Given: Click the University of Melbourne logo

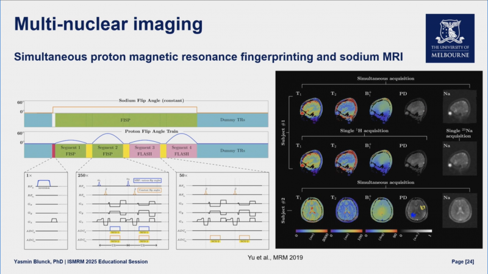Looking at the screenshot, I should (x=450, y=38).
